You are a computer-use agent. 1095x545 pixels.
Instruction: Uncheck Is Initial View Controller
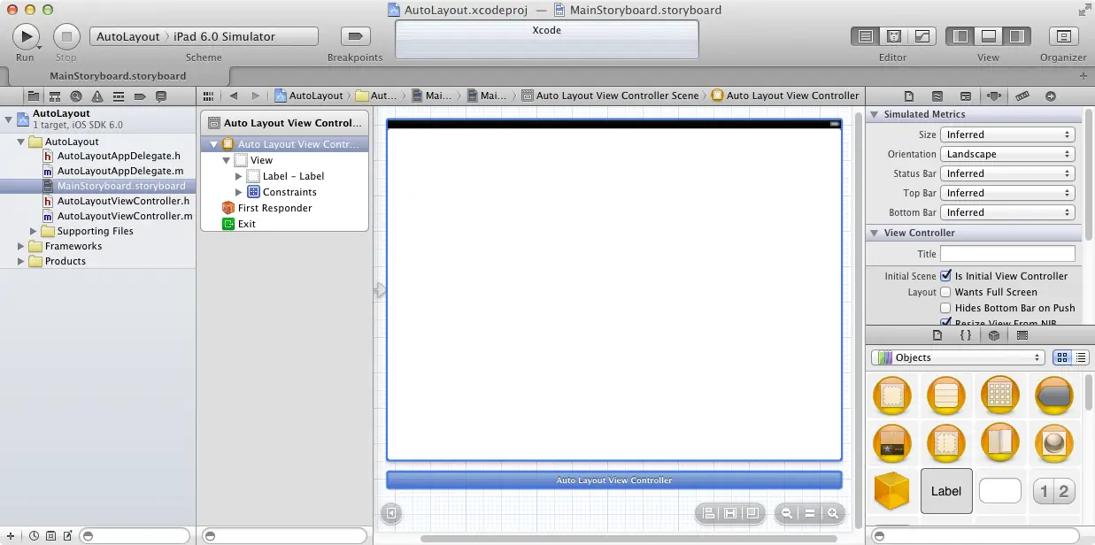[x=945, y=276]
